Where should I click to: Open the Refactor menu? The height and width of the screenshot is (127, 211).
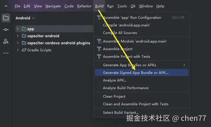pyautogui.click(x=84, y=6)
